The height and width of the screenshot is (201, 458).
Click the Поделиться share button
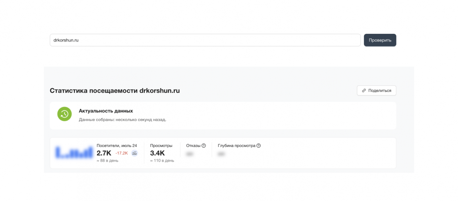(376, 91)
